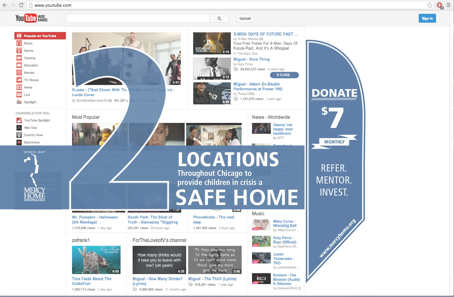
Task: Play the 'How many drinks' lyrics thumbnail
Action: 159,260
